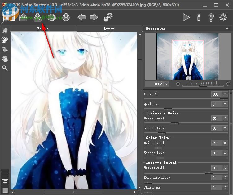
Task: Click the Print image icon
Action: [x=52, y=17]
